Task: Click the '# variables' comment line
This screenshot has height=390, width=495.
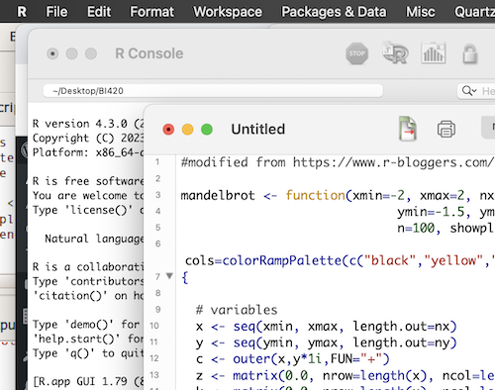Action: [237, 310]
